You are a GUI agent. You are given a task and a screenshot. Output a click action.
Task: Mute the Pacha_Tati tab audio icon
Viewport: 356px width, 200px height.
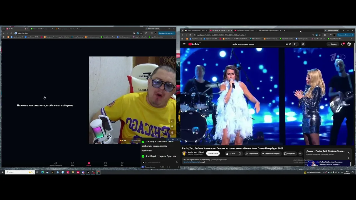click(229, 31)
